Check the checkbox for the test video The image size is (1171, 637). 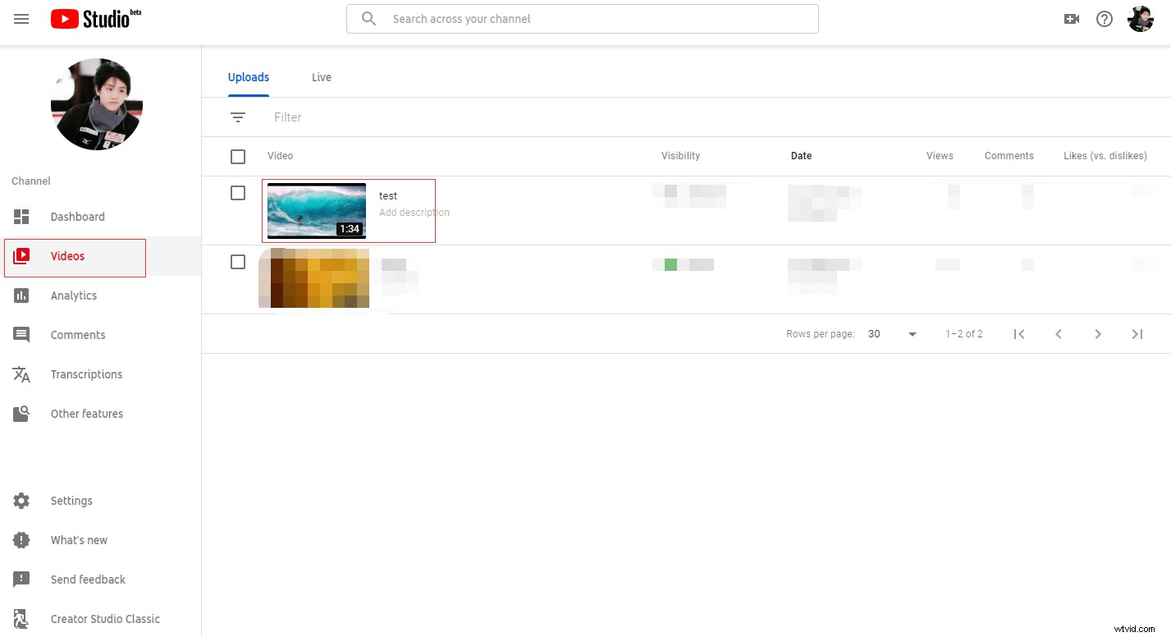click(238, 193)
